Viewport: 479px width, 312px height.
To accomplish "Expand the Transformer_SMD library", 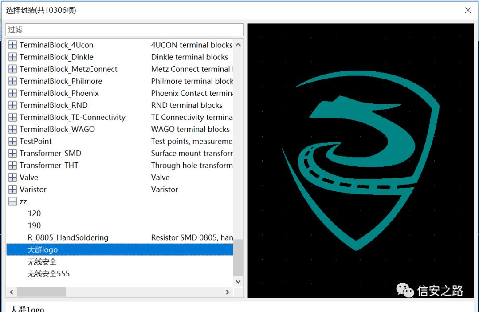I will [x=12, y=153].
